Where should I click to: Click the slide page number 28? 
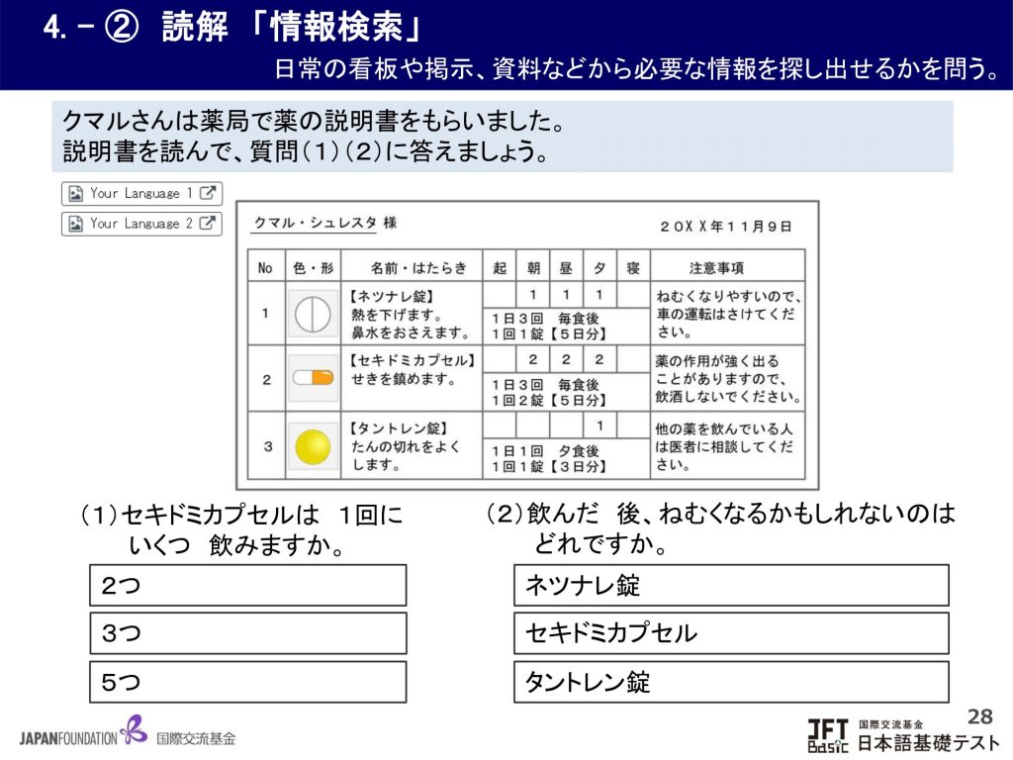click(978, 715)
